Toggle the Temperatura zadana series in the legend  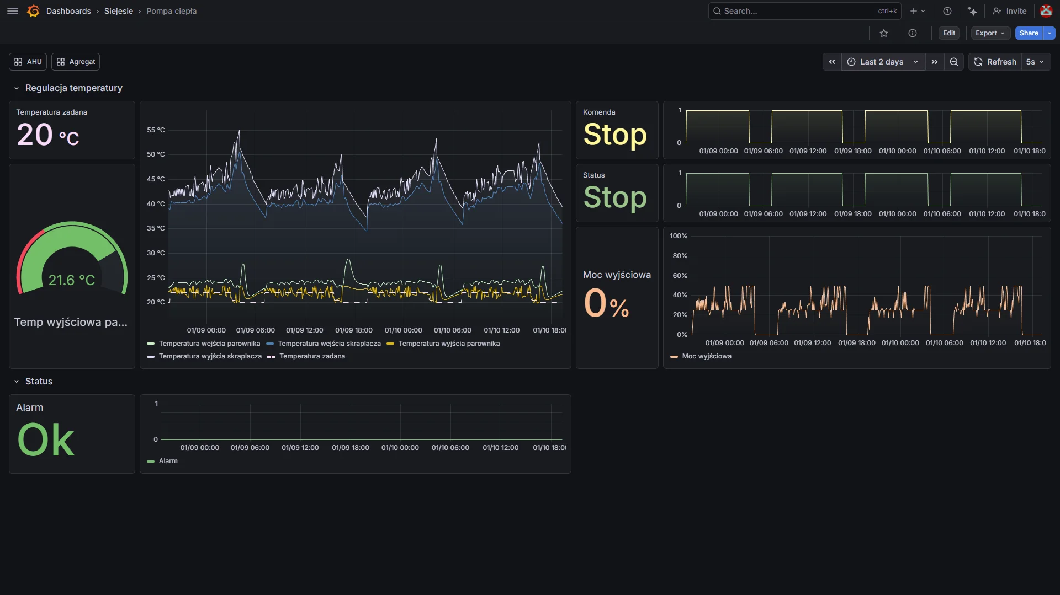click(x=312, y=356)
